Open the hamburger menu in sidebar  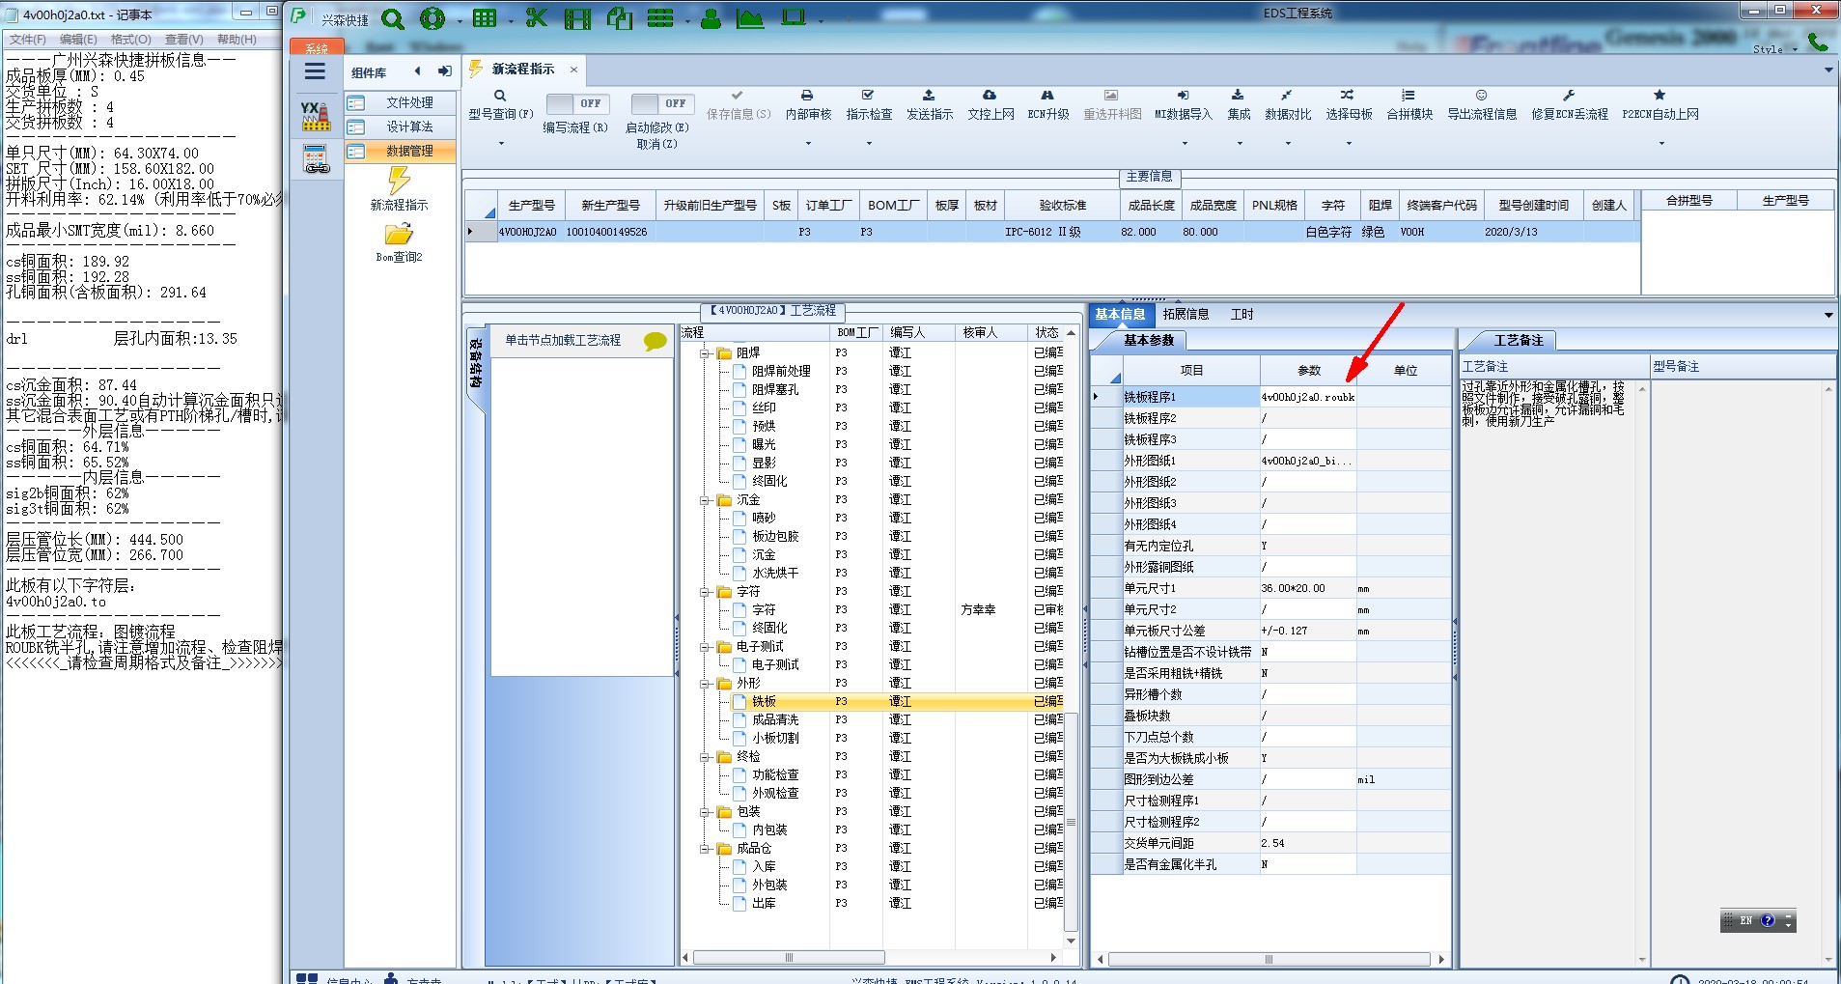[315, 71]
